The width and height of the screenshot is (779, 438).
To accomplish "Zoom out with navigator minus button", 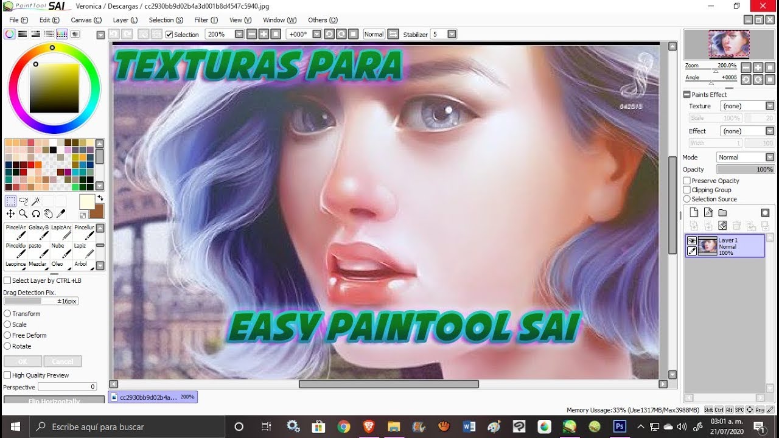I will coord(746,68).
